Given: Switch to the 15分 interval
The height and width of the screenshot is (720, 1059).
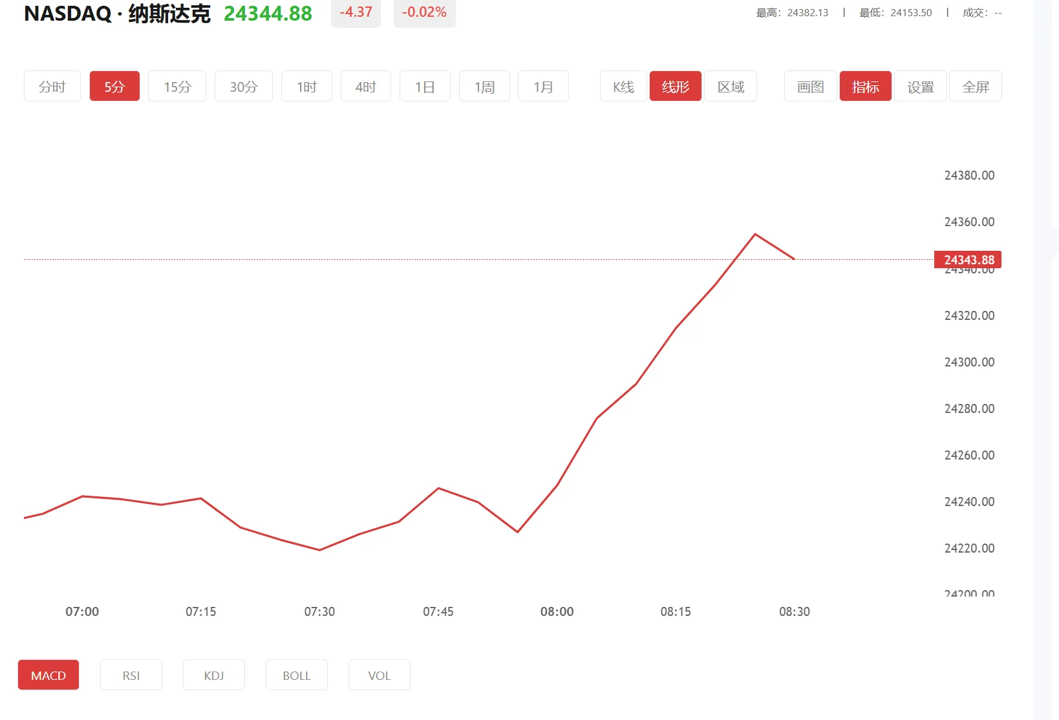Looking at the screenshot, I should [176, 86].
